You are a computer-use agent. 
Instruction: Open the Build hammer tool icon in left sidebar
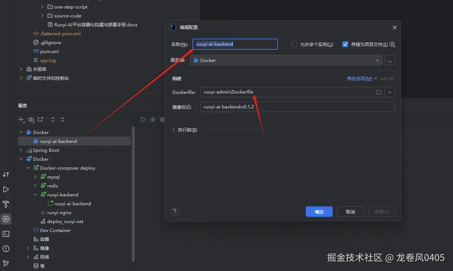point(6,204)
